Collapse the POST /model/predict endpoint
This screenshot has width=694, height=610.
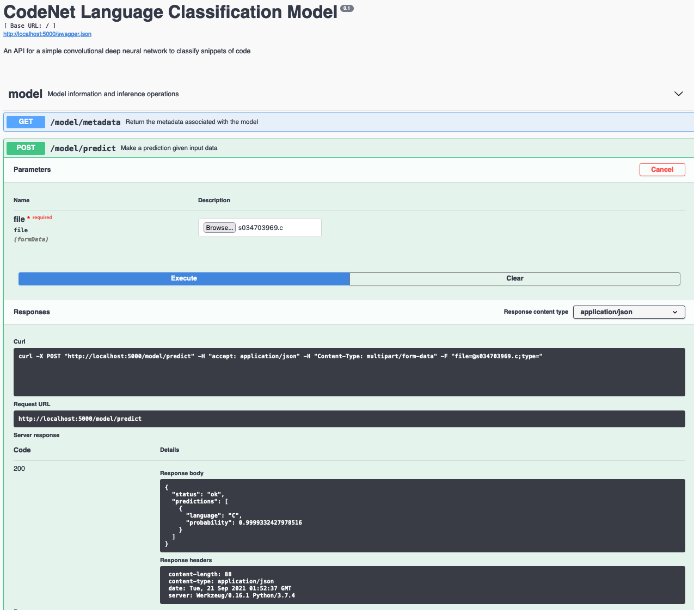[x=348, y=148]
